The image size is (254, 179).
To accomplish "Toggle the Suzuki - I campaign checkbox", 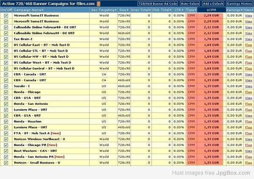I will point(6,86).
